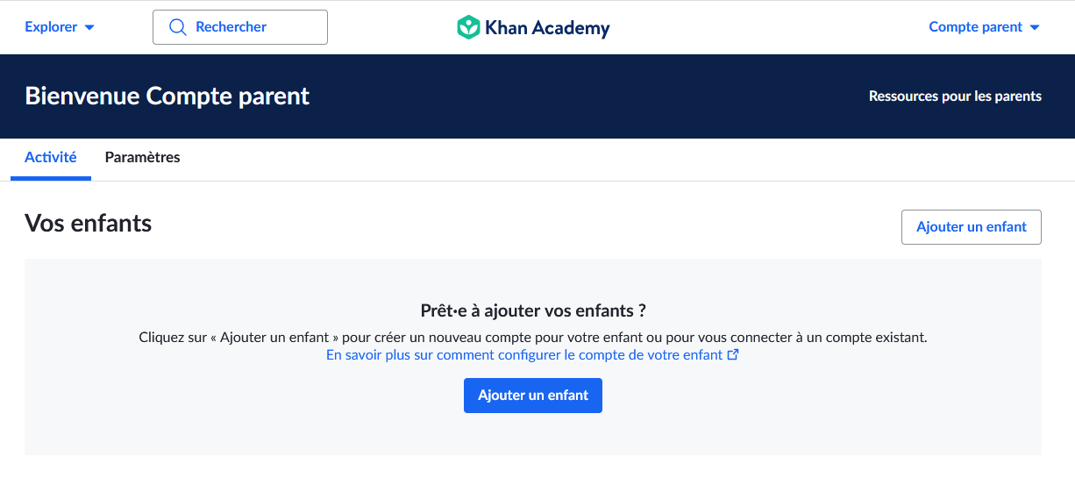This screenshot has height=478, width=1075.
Task: Click the 'Bienvenue Compte parent' heading
Action: tap(167, 96)
